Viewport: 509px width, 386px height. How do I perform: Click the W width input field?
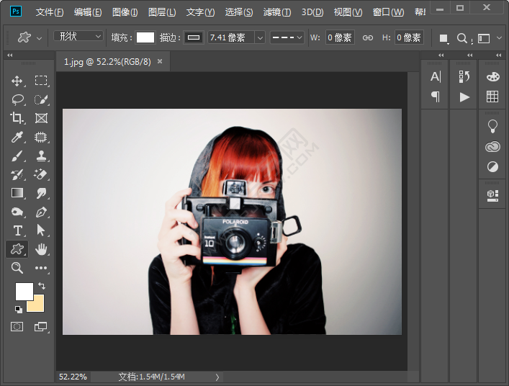[x=340, y=37]
